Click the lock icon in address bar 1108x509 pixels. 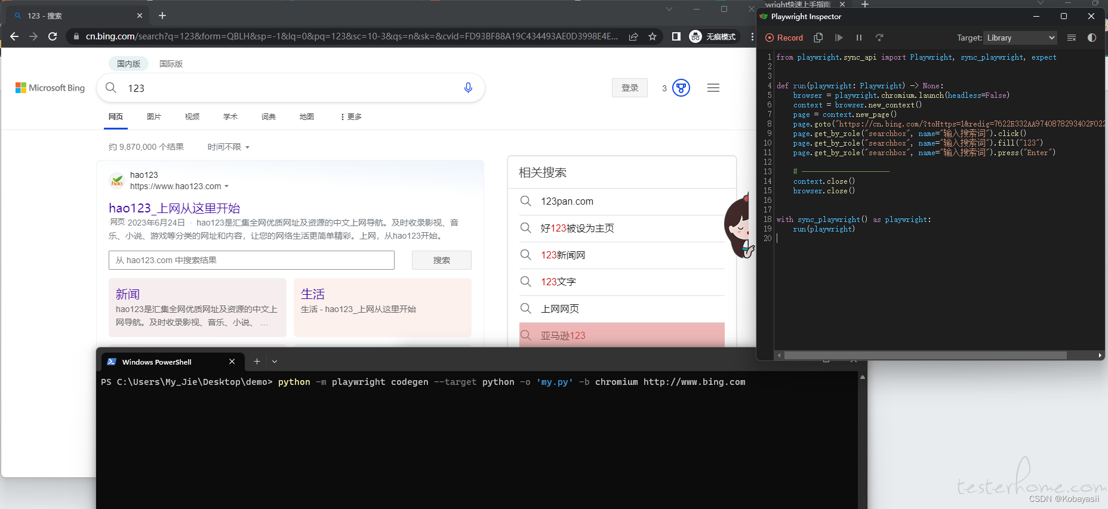pyautogui.click(x=76, y=36)
